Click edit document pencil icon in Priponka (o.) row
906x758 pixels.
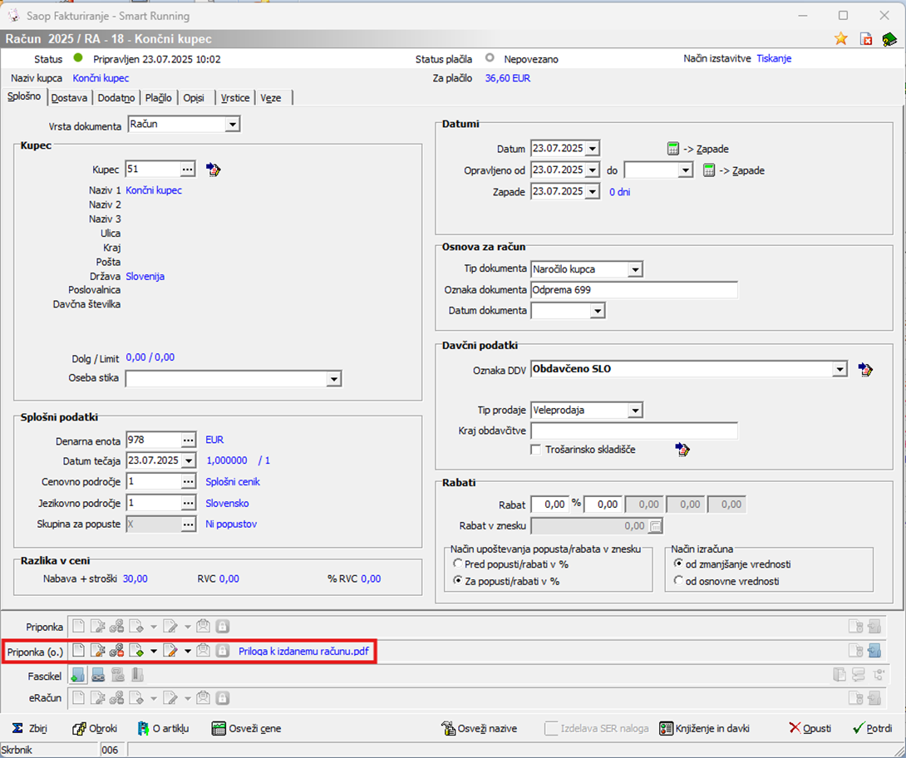[x=170, y=651]
